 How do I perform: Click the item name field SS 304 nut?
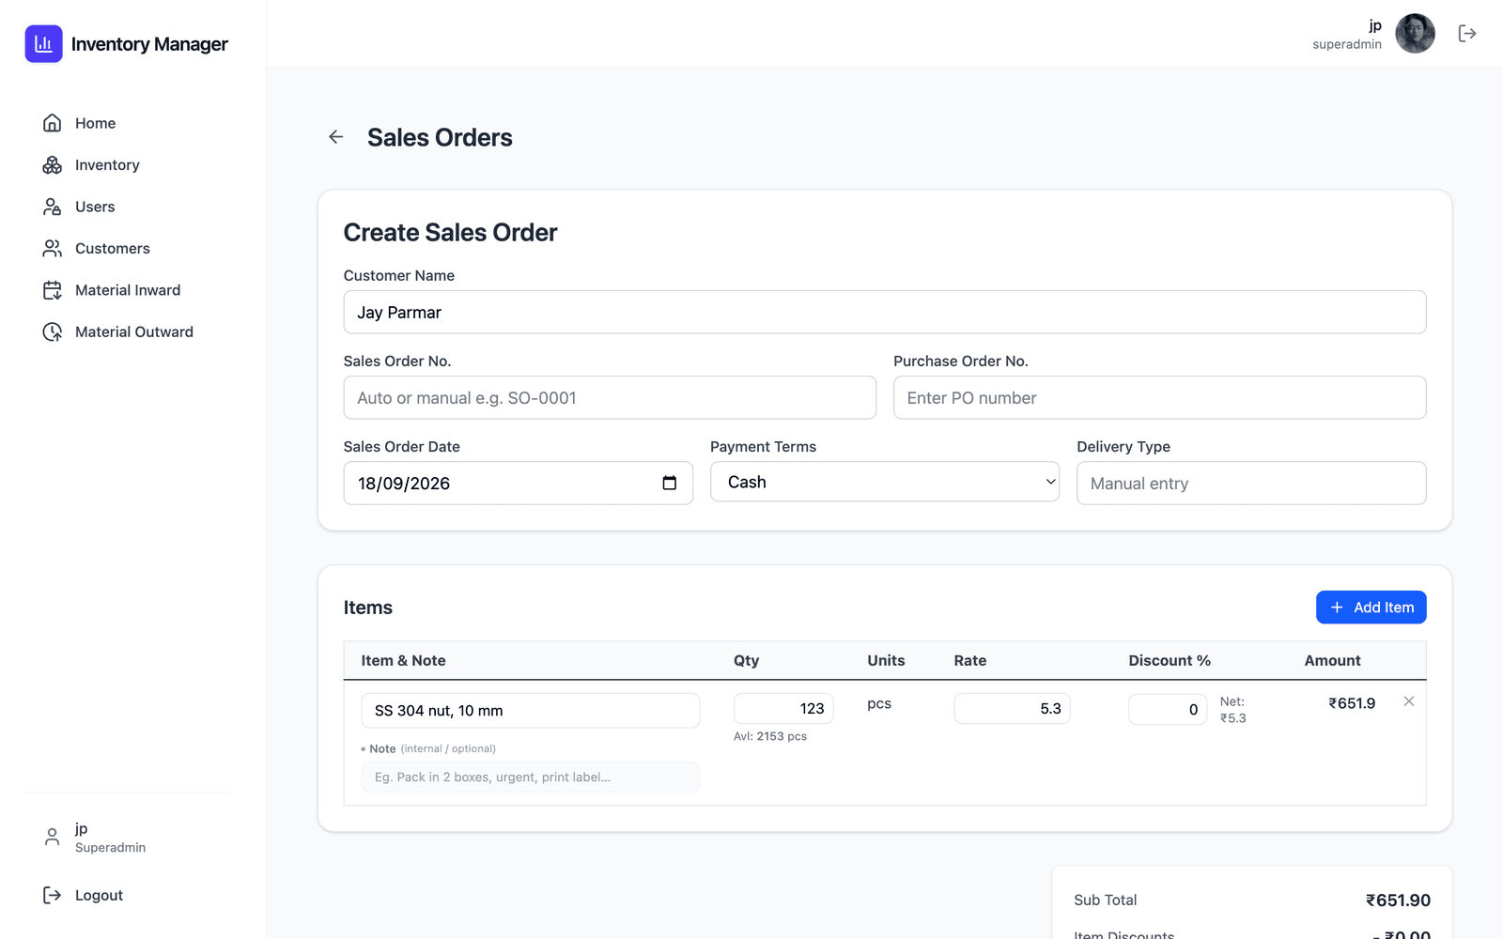pyautogui.click(x=531, y=711)
